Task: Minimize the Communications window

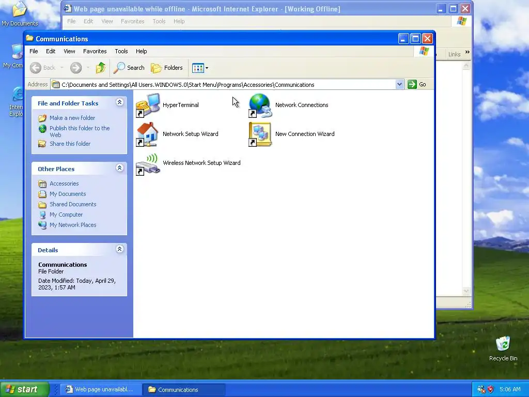Action: (403, 39)
